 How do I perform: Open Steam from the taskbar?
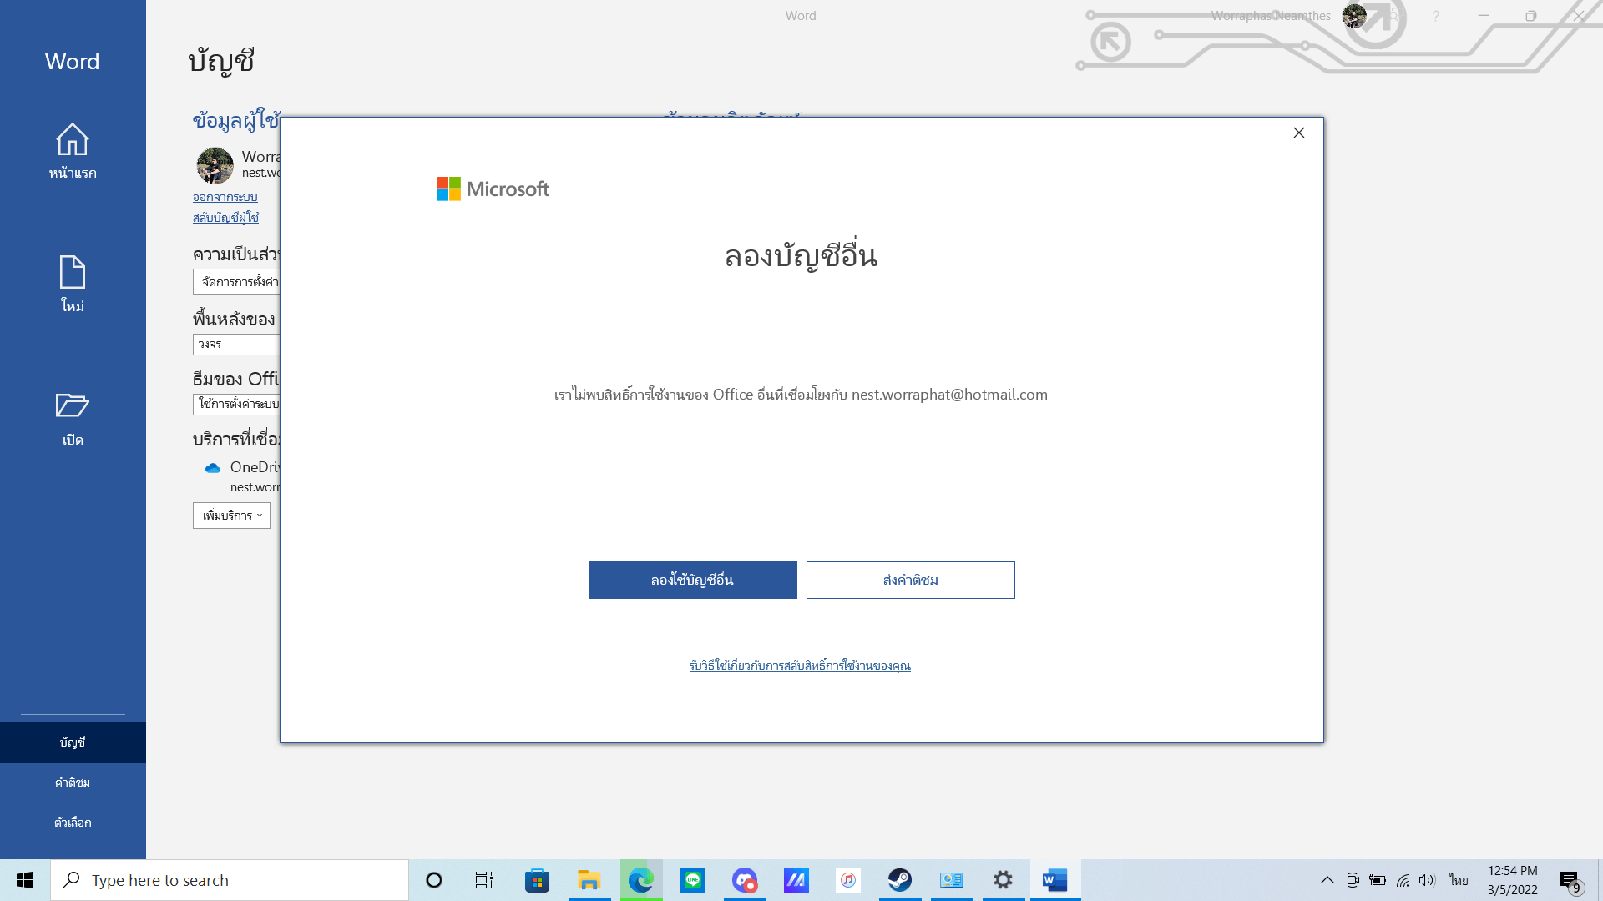(x=900, y=880)
